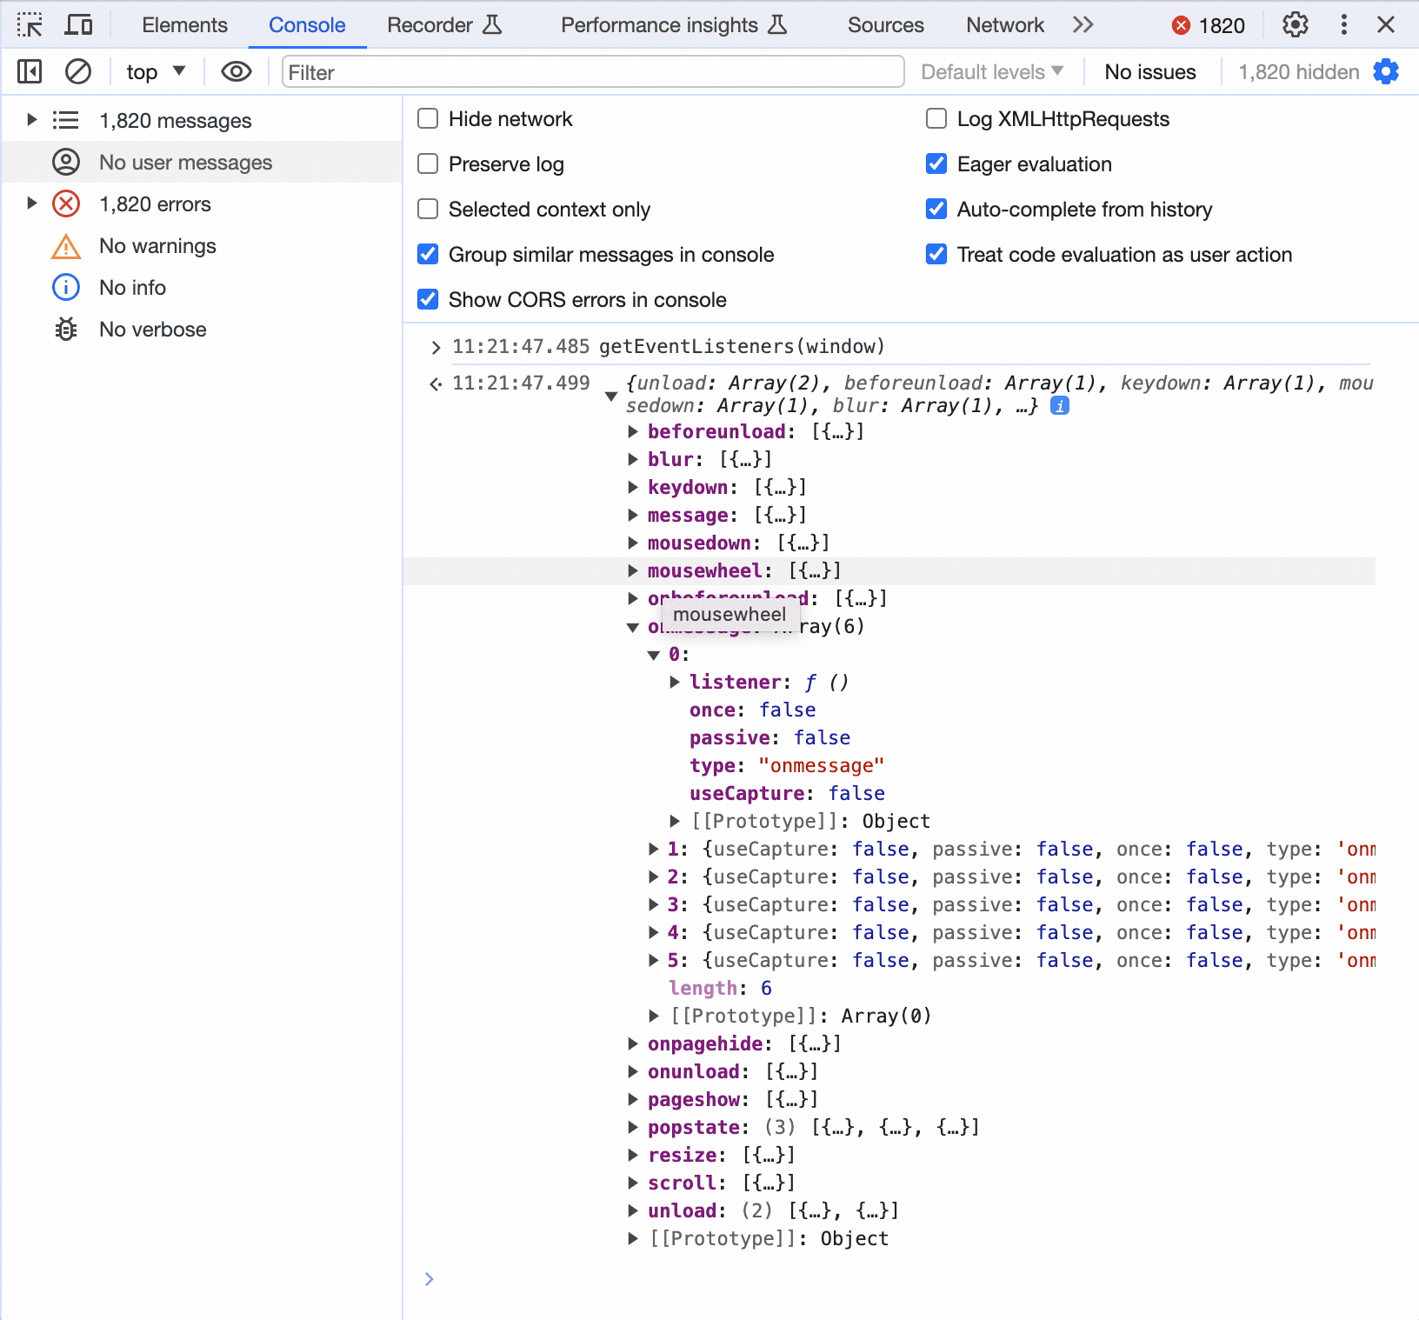
Task: Click the 1820 errors counter button
Action: (x=1209, y=25)
